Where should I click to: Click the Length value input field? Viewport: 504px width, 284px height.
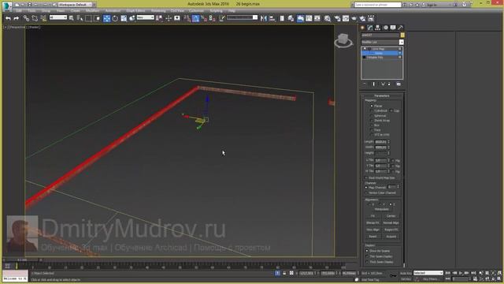pos(381,142)
